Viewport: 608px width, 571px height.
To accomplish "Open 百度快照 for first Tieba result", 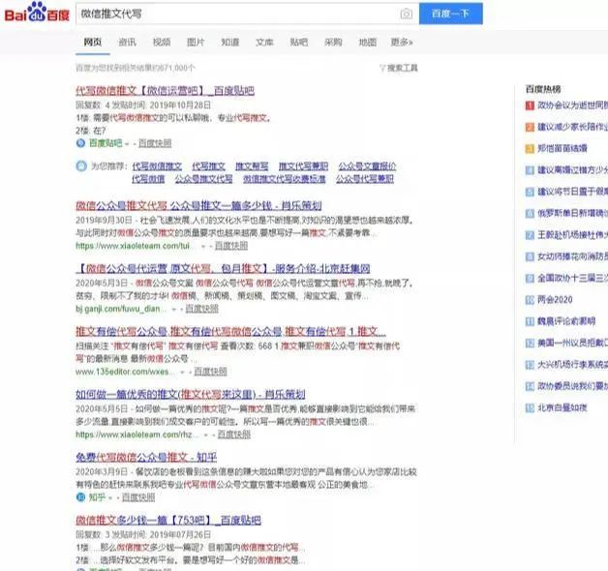I will 155,144.
